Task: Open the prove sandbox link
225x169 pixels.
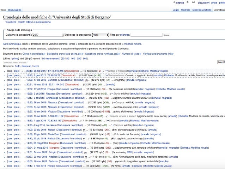Action: click(x=214, y=2)
